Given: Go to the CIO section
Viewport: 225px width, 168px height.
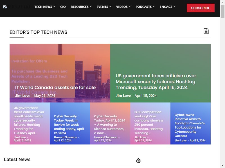Looking at the screenshot, I should click(63, 7).
